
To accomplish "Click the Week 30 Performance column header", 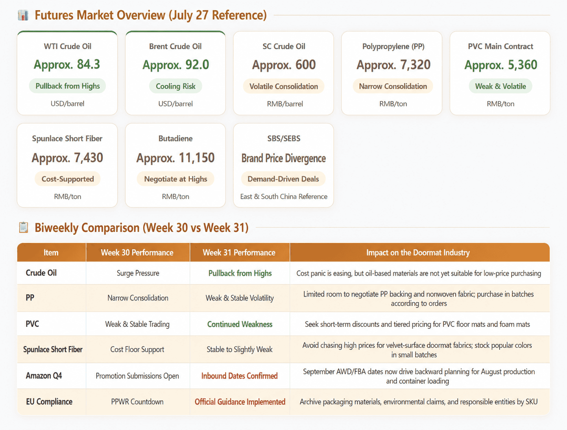I will (137, 252).
